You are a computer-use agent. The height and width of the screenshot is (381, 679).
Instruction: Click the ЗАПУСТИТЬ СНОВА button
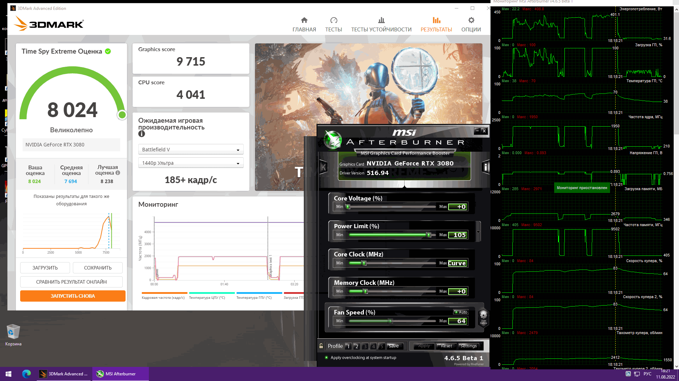(x=72, y=296)
